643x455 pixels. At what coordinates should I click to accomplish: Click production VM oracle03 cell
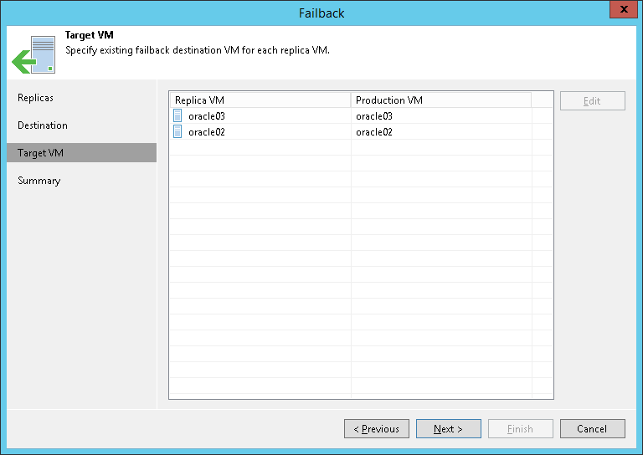tap(374, 116)
